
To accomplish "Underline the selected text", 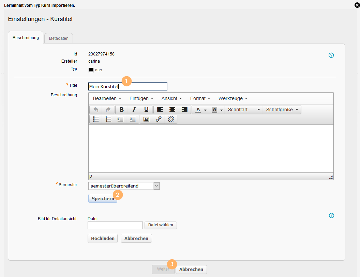I will (146, 110).
